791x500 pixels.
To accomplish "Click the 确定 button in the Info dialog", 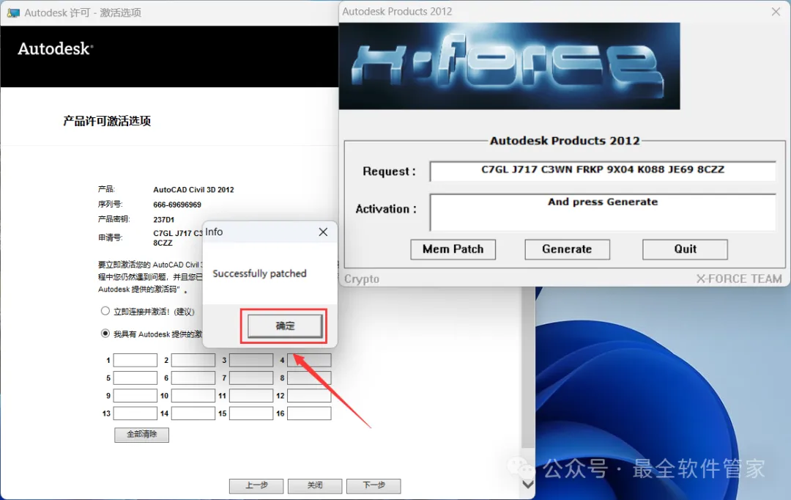I will click(284, 326).
